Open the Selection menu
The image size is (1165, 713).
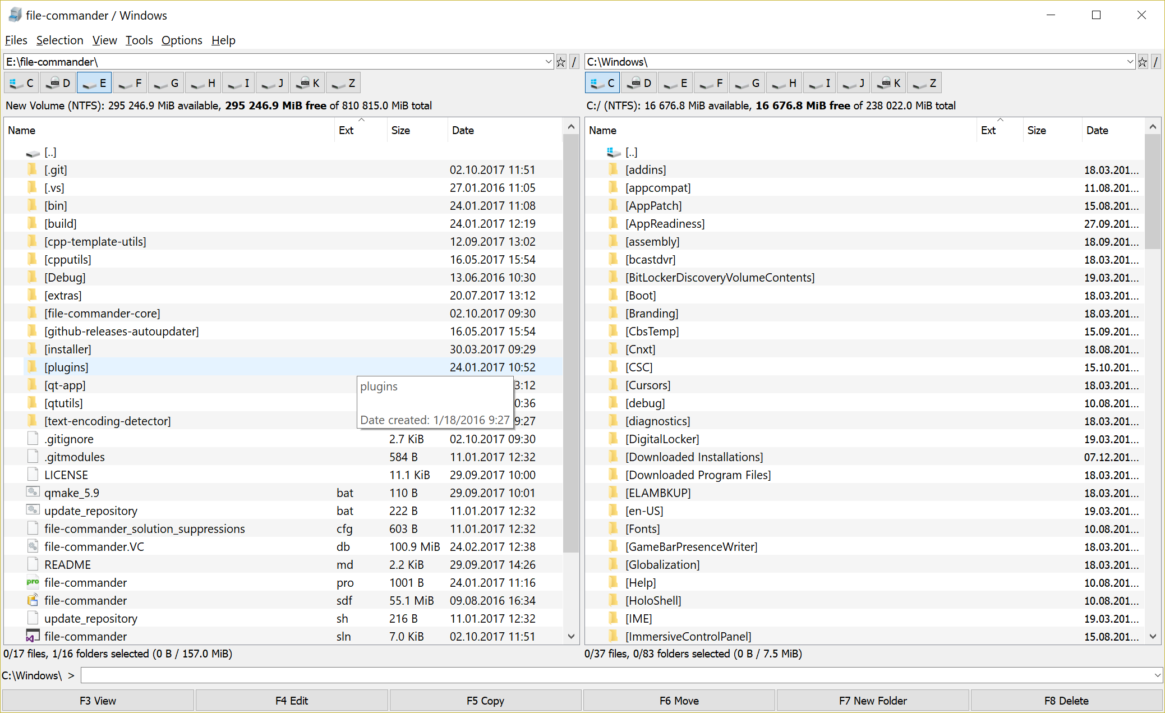(59, 40)
